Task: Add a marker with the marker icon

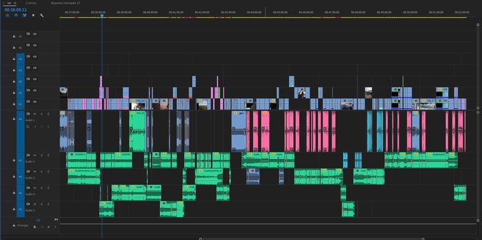Action: 33,15
